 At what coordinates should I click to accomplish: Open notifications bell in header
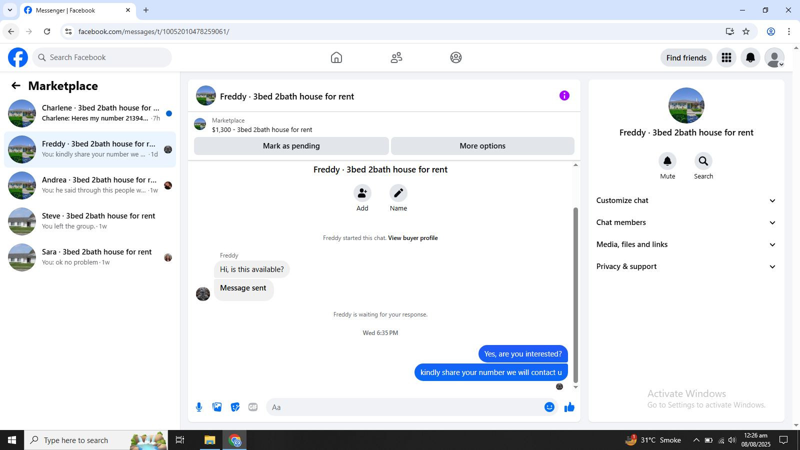(750, 57)
